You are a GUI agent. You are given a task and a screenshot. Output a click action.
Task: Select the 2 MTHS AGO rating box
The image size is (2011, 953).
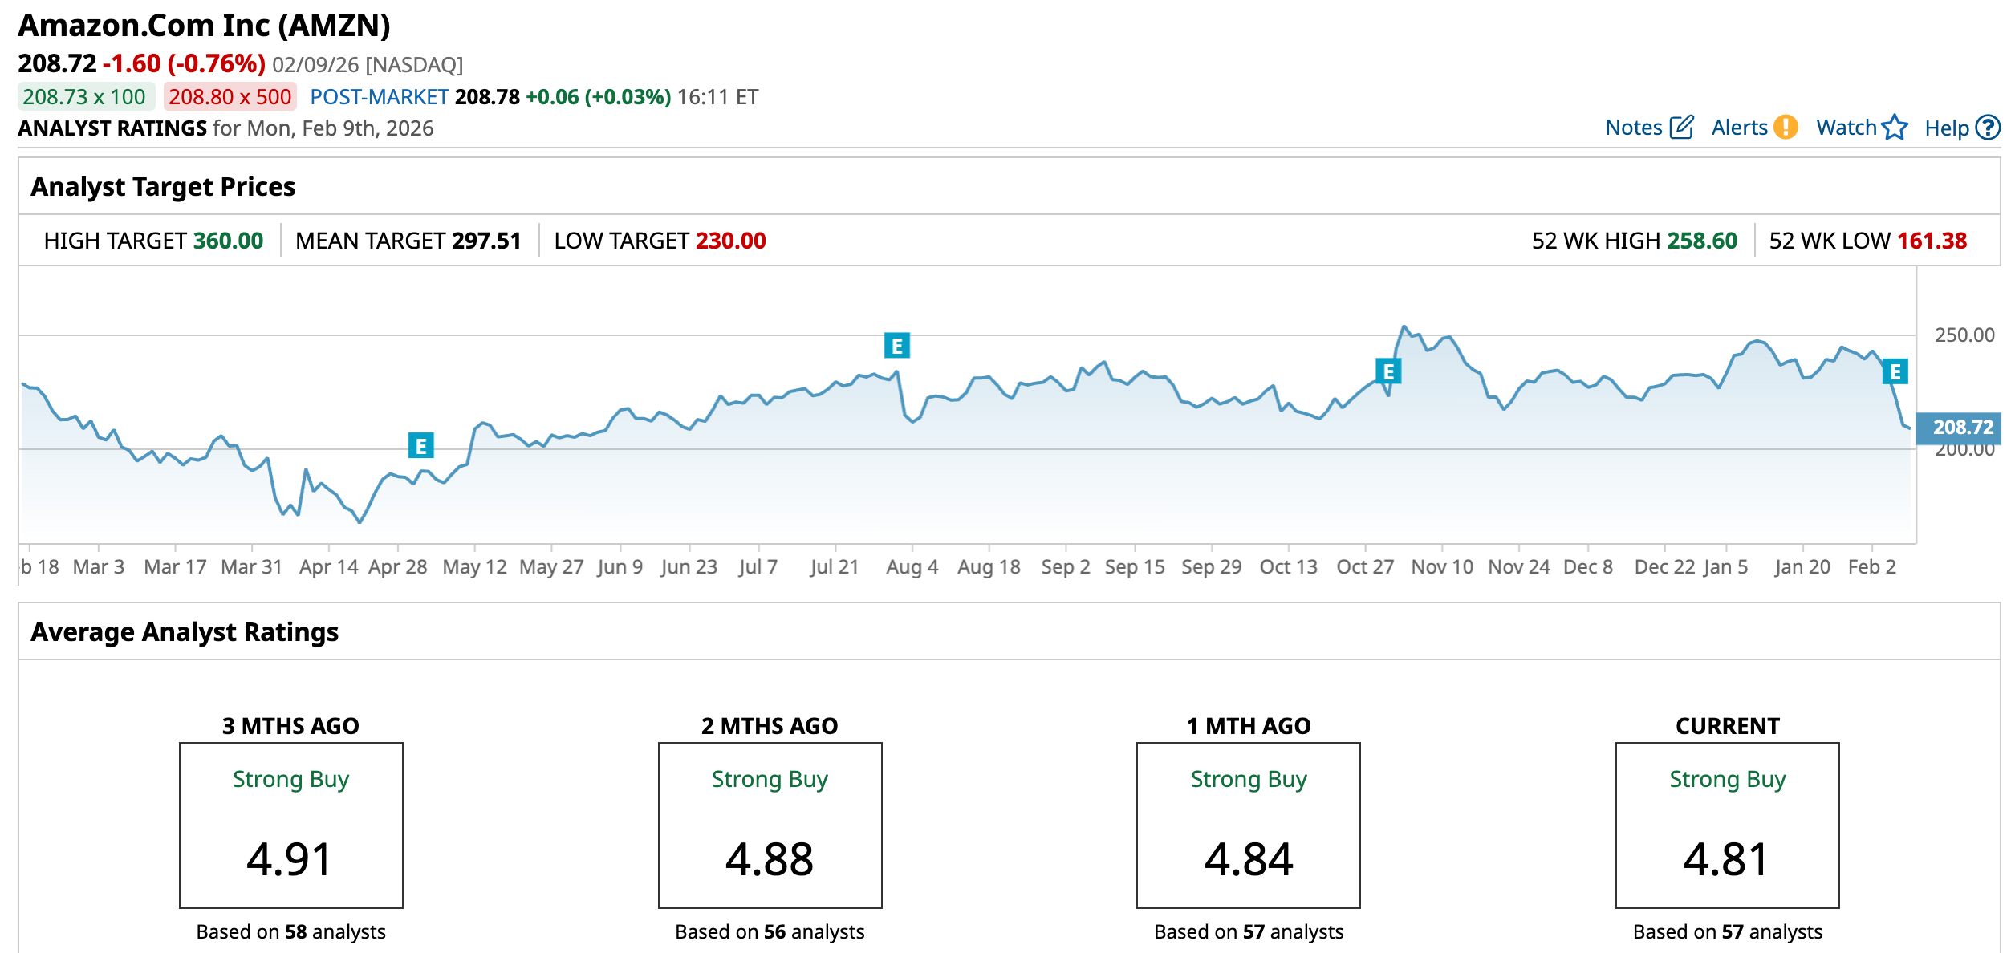tap(770, 825)
